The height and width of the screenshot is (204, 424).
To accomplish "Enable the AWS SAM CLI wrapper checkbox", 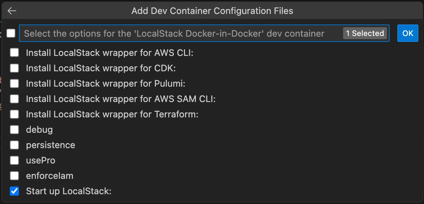I will point(14,99).
